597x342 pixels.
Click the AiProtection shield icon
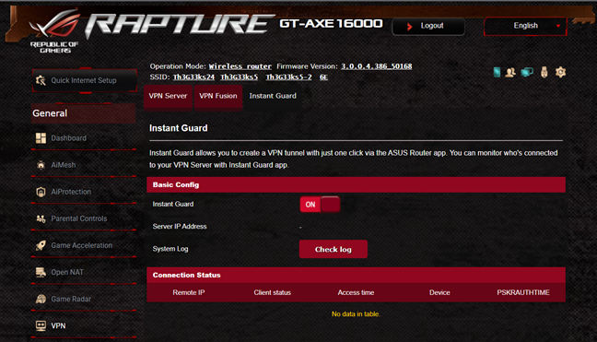pyautogui.click(x=41, y=192)
